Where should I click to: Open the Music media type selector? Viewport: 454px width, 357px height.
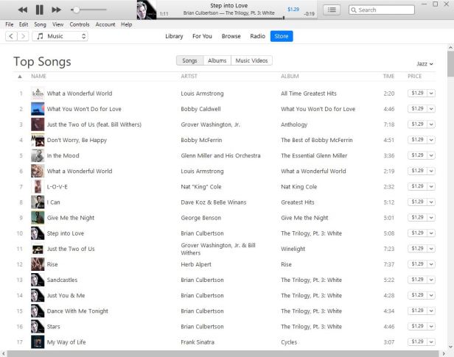coord(60,36)
